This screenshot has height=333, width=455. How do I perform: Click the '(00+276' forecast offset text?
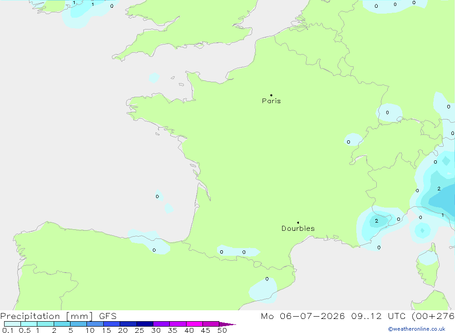click(433, 316)
